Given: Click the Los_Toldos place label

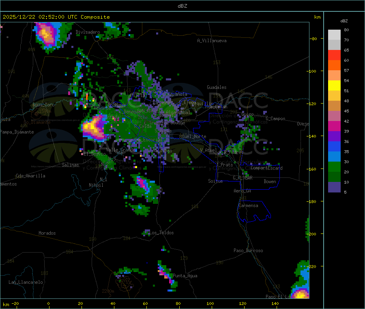Looking at the screenshot, I should (x=161, y=233).
